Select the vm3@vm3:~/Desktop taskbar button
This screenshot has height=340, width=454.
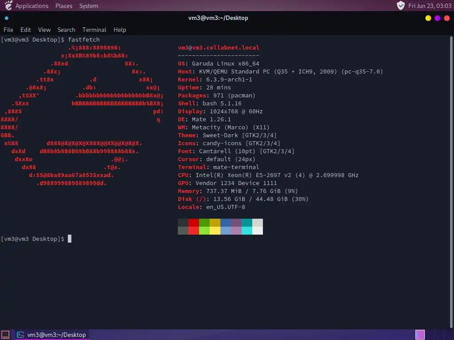[52, 335]
